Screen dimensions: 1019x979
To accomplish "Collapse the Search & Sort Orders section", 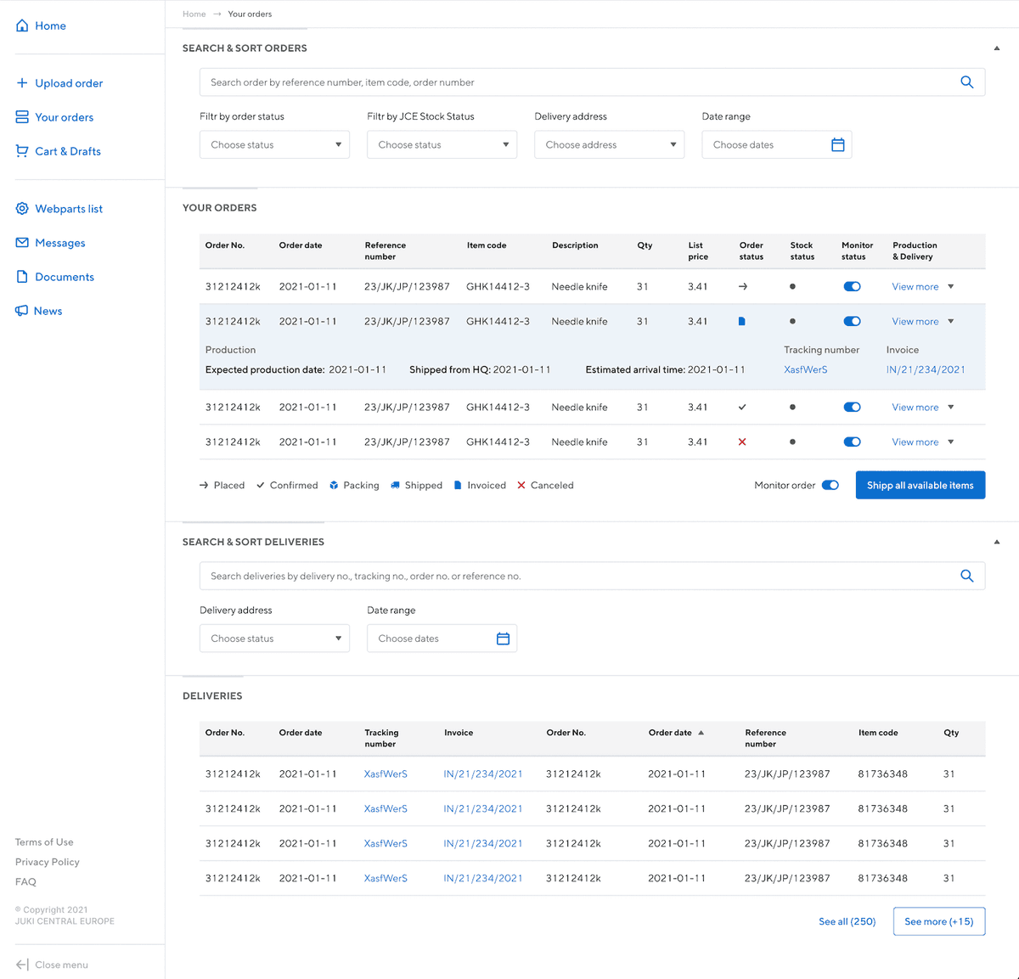I will tap(997, 48).
